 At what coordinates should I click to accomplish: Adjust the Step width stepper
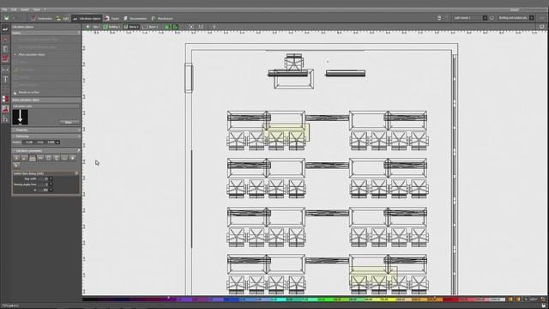[x=51, y=179]
